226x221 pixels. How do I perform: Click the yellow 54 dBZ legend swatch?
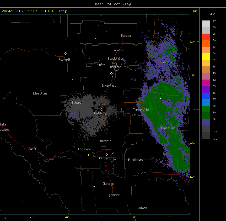(x=206, y=56)
